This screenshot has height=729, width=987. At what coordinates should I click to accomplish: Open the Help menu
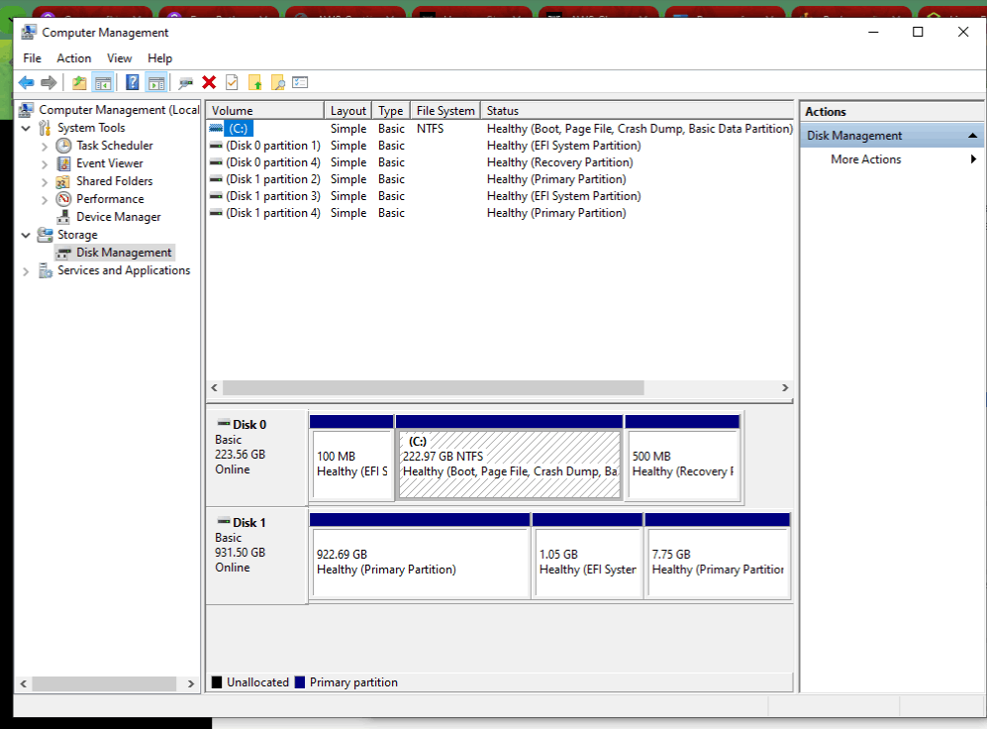160,57
